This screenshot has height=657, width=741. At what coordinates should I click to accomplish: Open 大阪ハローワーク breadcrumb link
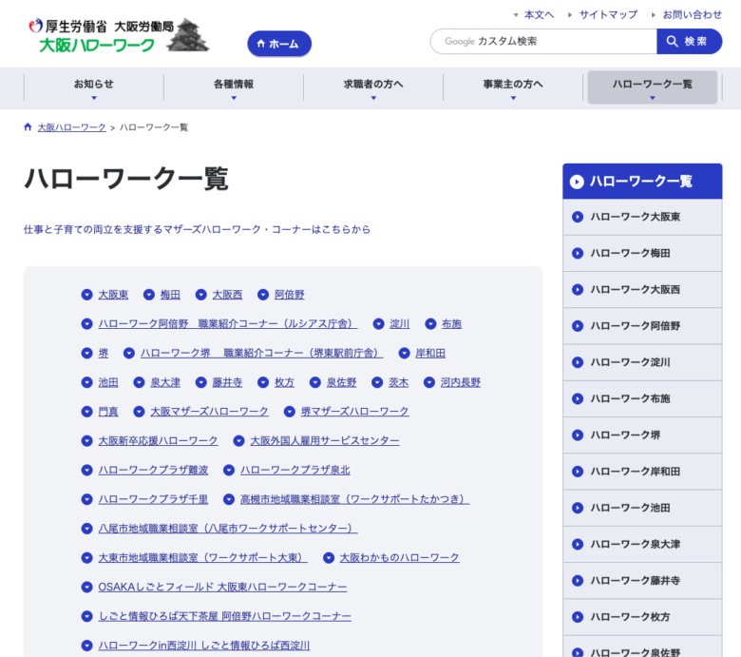[72, 127]
